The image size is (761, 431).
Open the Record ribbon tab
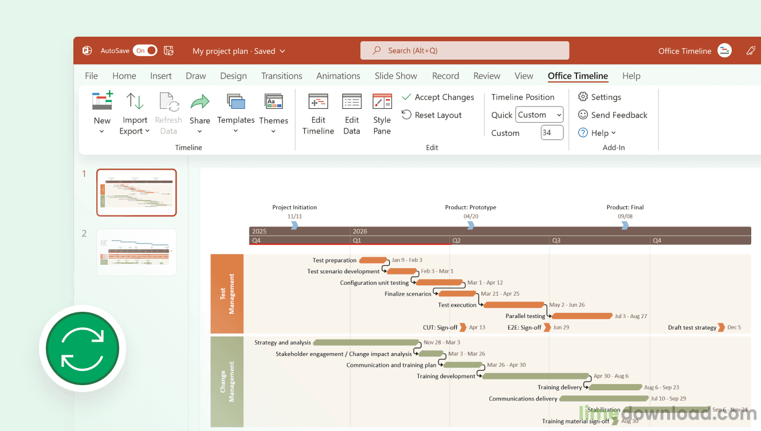[x=445, y=76]
